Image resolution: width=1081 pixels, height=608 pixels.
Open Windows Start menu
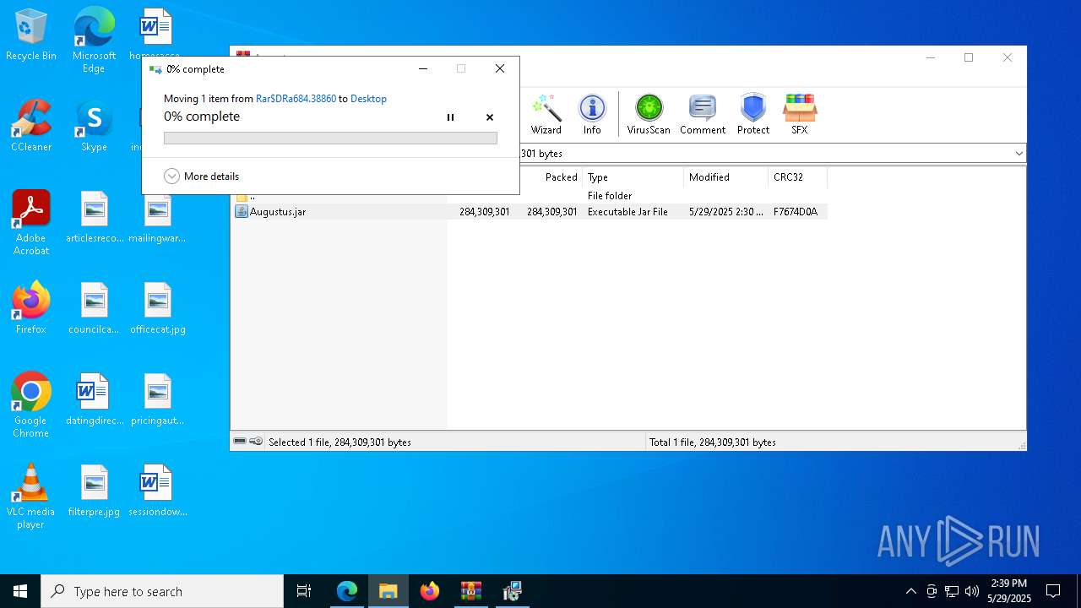point(20,591)
